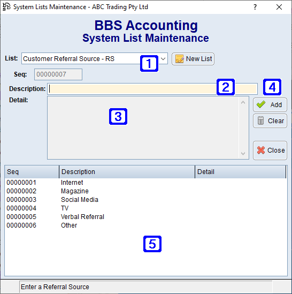292x294 pixels.
Task: Select the Magazine row
Action: pos(146,191)
